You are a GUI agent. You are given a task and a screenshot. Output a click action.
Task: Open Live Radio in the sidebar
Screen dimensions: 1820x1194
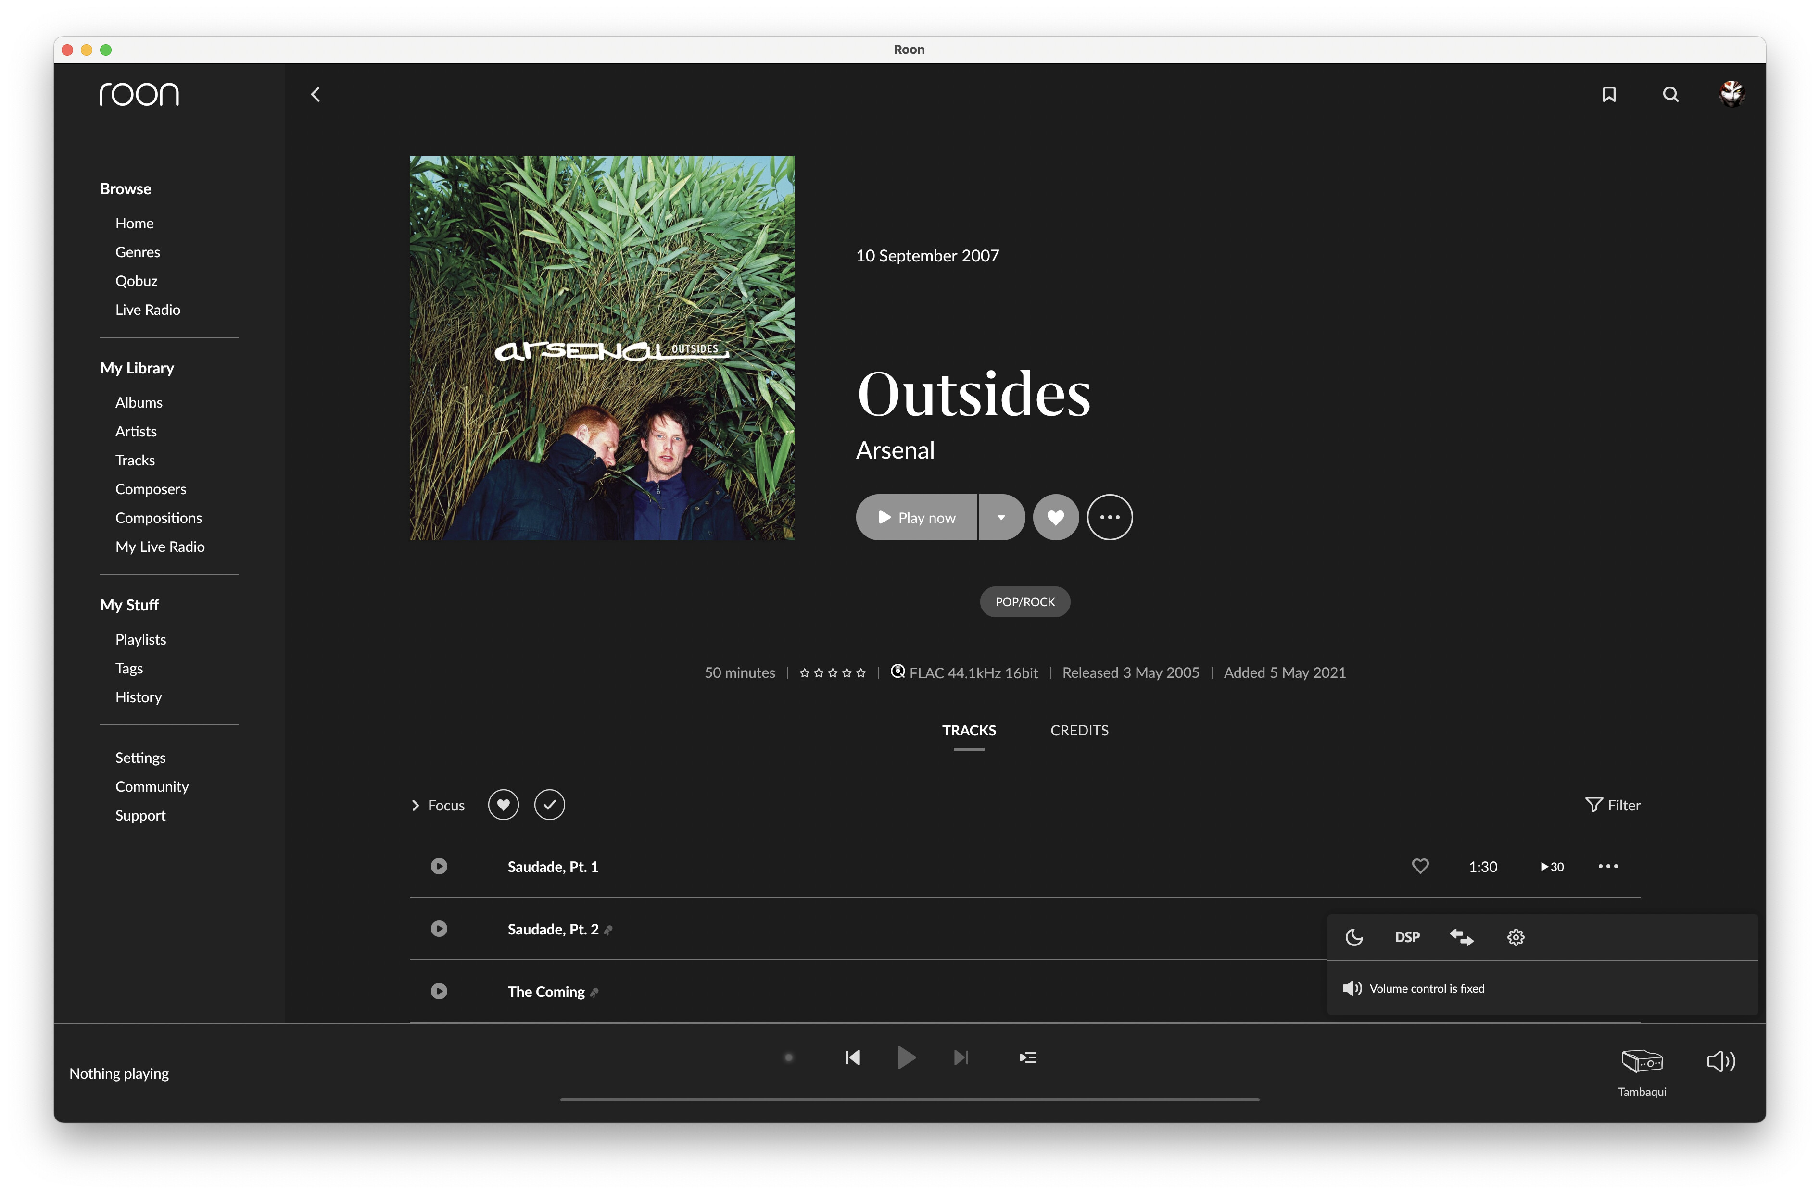[148, 310]
